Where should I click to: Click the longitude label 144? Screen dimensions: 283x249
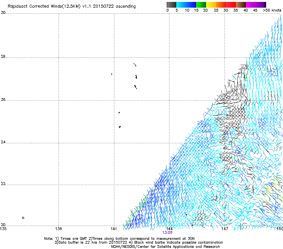coord(169,229)
